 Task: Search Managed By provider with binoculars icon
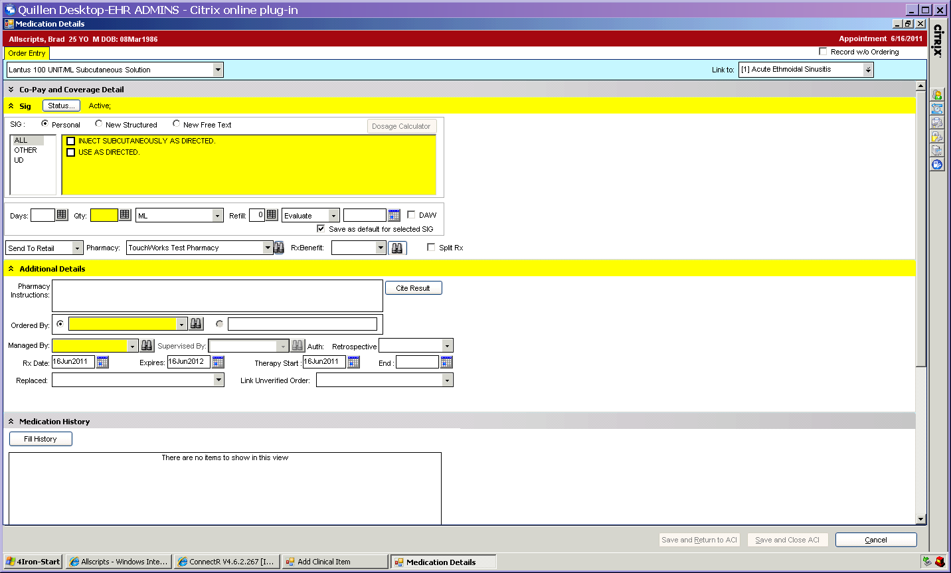tap(147, 345)
